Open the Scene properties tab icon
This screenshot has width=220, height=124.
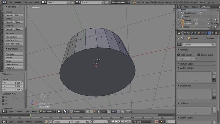192,33
